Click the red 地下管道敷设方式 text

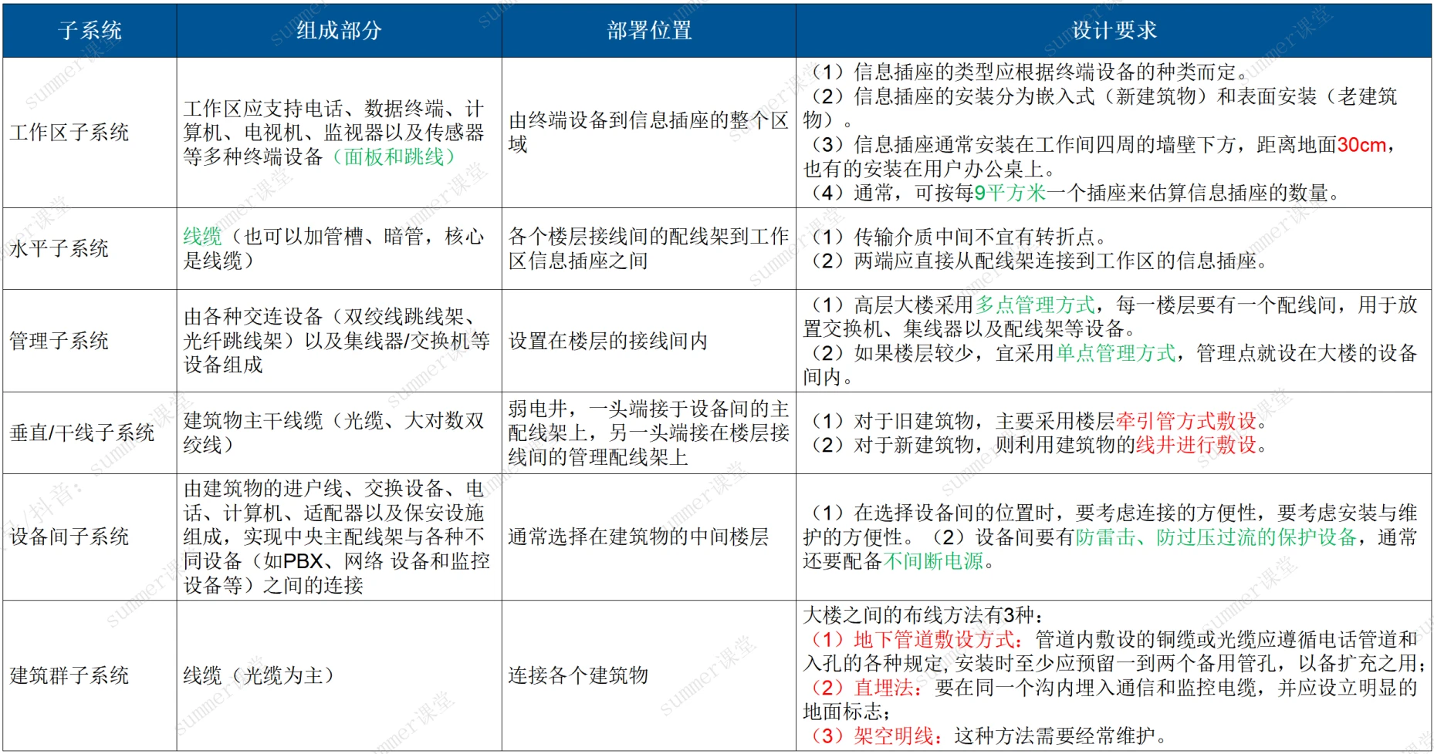click(933, 639)
